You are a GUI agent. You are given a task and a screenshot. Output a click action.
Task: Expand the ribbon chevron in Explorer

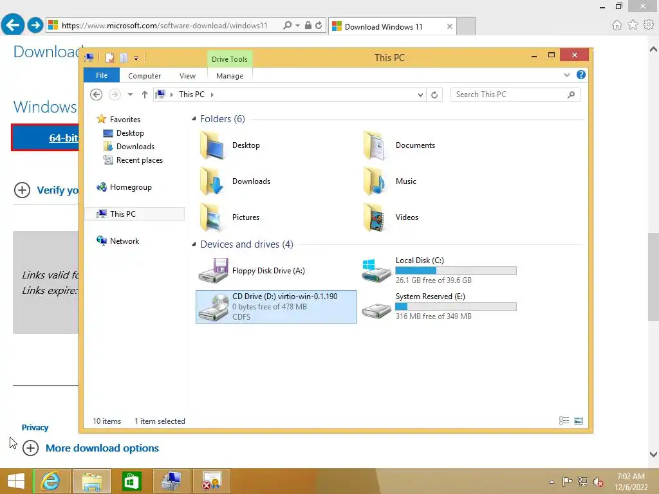566,75
